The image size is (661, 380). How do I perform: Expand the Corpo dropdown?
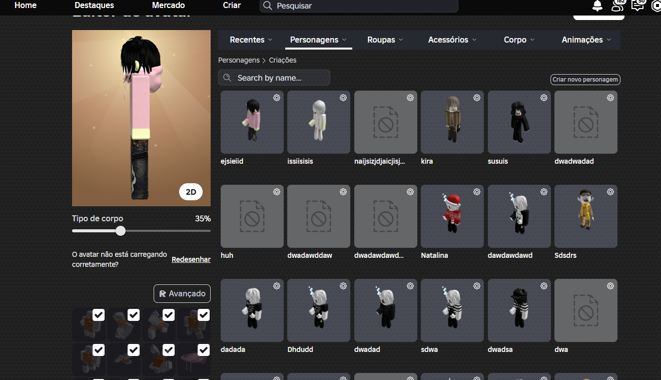(x=519, y=40)
